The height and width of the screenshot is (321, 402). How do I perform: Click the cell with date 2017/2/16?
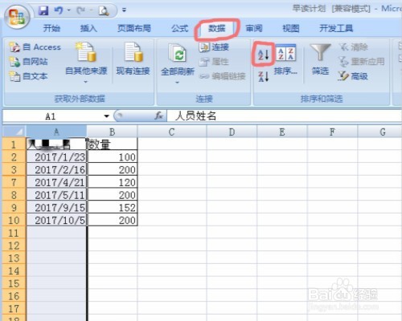coord(56,169)
